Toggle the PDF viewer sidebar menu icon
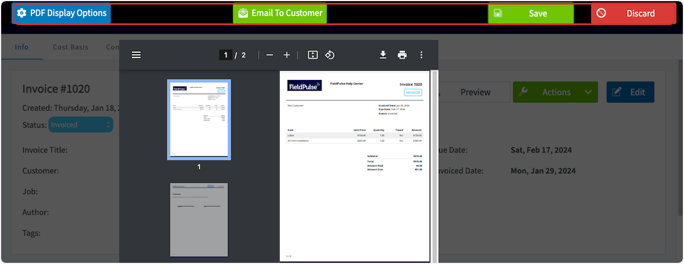This screenshot has width=684, height=264. (x=136, y=55)
